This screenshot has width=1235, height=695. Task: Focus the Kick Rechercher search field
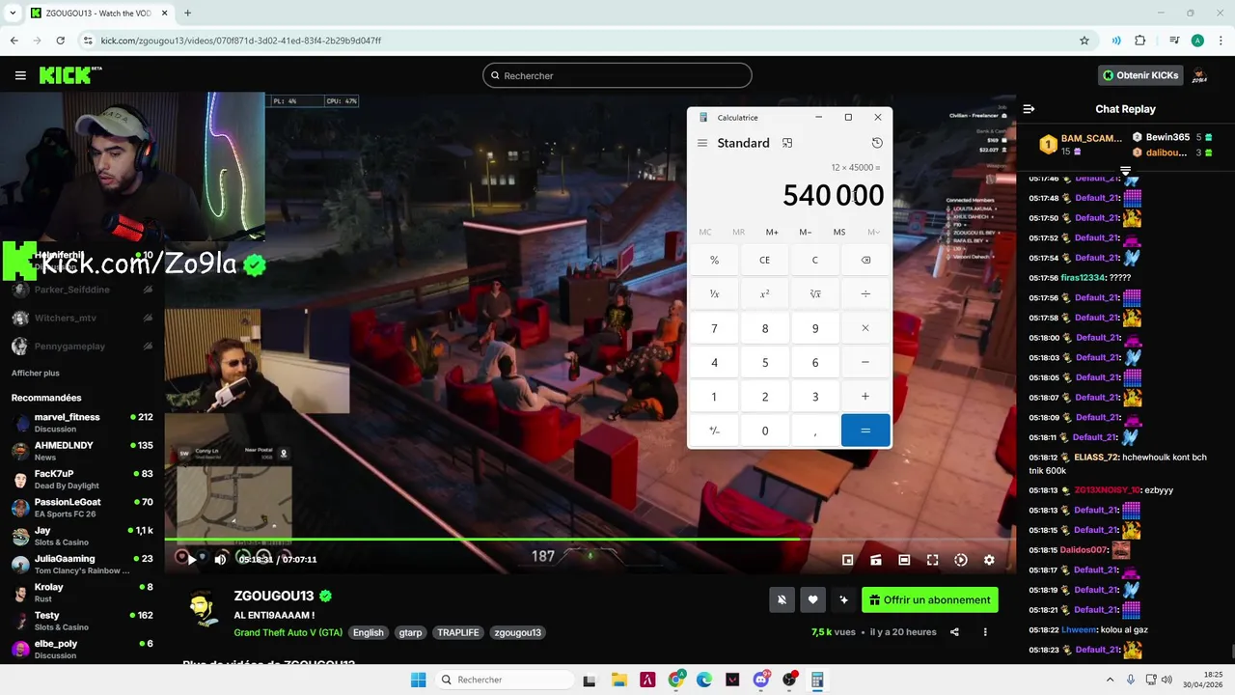617,75
